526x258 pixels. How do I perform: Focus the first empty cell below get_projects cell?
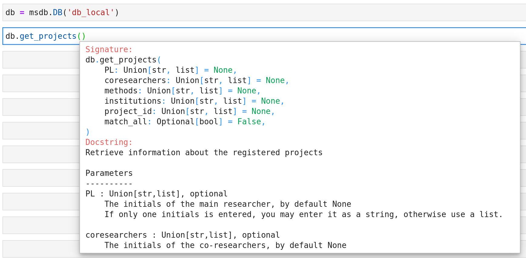pos(41,60)
